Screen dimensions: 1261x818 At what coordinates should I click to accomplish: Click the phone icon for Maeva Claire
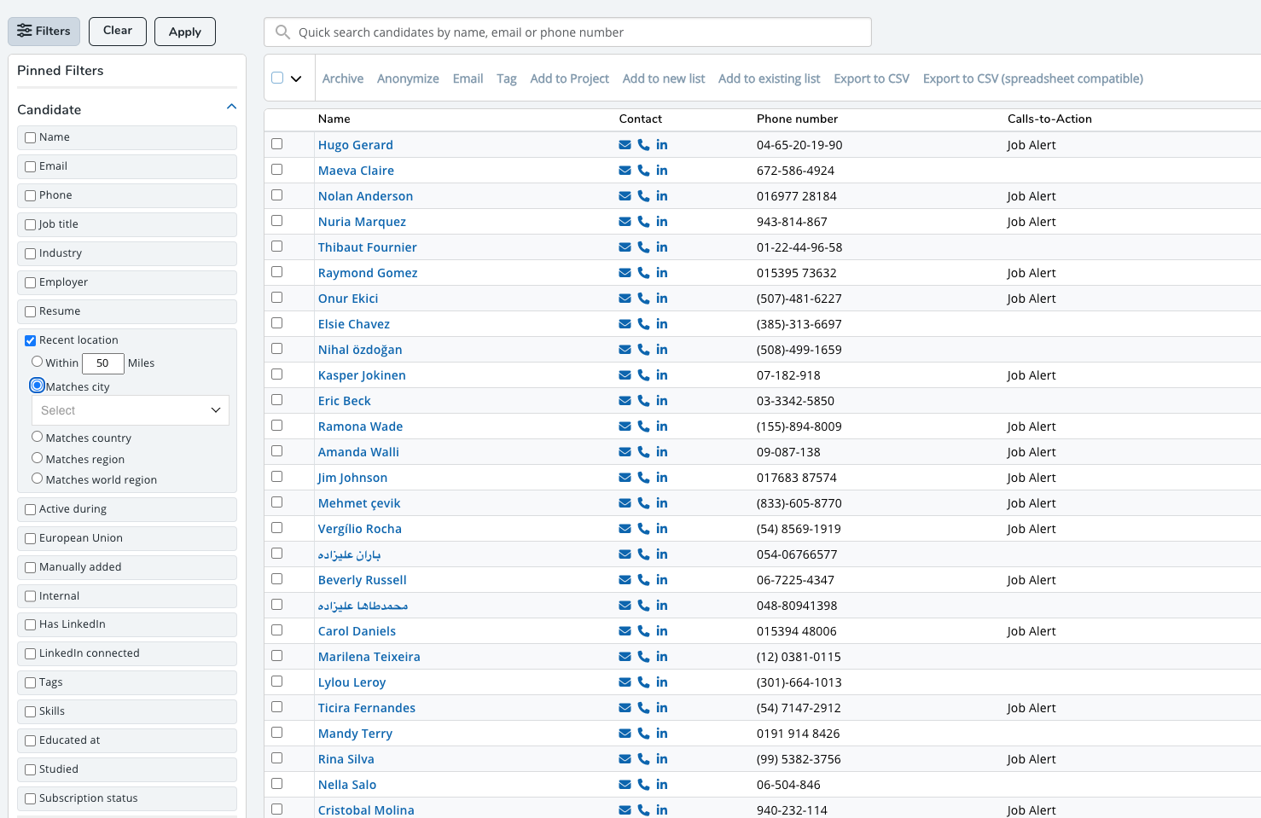643,171
